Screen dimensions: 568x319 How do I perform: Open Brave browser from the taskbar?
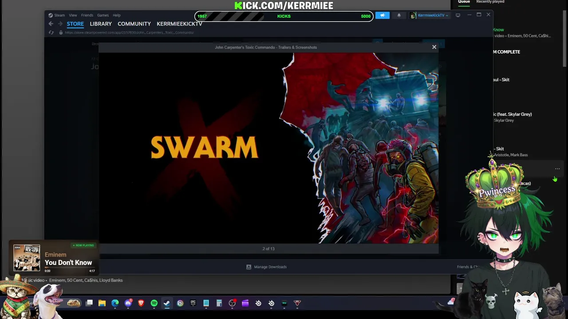point(141,303)
